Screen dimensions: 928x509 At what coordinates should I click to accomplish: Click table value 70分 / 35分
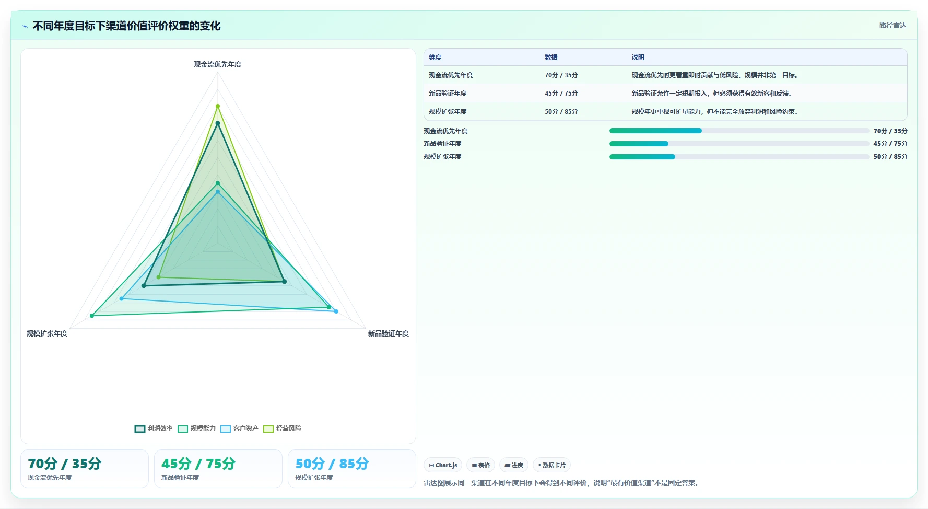[561, 75]
